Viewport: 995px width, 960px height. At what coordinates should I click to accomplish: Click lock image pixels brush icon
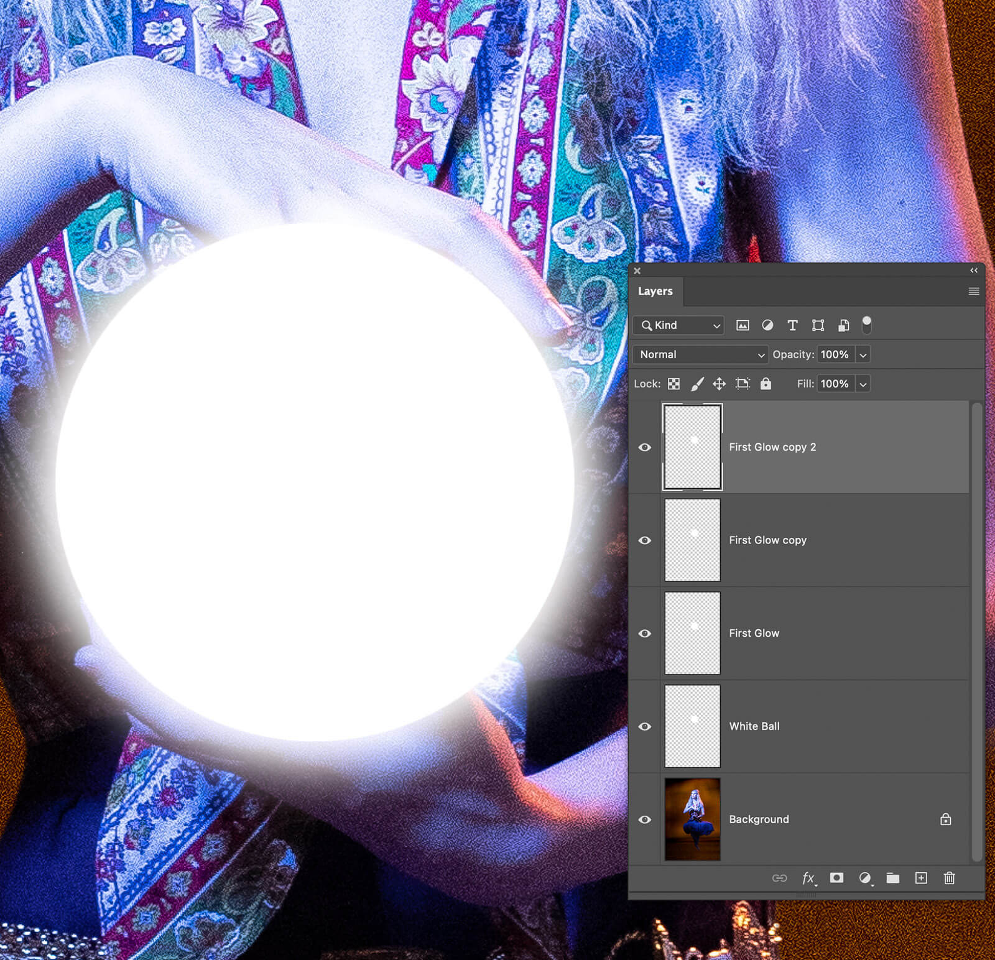click(x=697, y=384)
